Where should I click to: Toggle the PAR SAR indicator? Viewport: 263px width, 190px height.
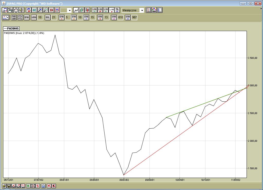point(14,17)
